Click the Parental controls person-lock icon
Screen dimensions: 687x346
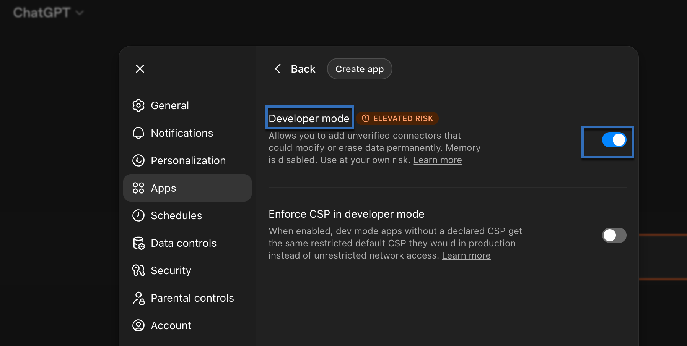click(x=138, y=298)
